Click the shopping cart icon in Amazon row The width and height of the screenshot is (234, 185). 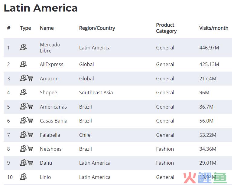[x=30, y=78]
